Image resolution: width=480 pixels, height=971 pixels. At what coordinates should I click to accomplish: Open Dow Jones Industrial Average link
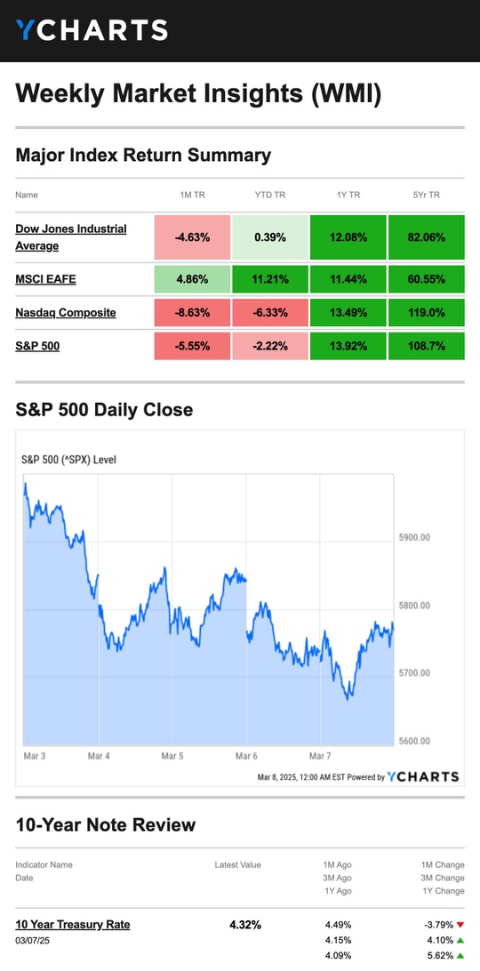pos(71,237)
